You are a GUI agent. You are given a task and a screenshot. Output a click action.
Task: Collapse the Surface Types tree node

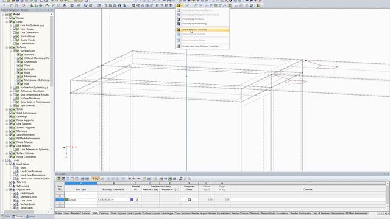(x=11, y=51)
